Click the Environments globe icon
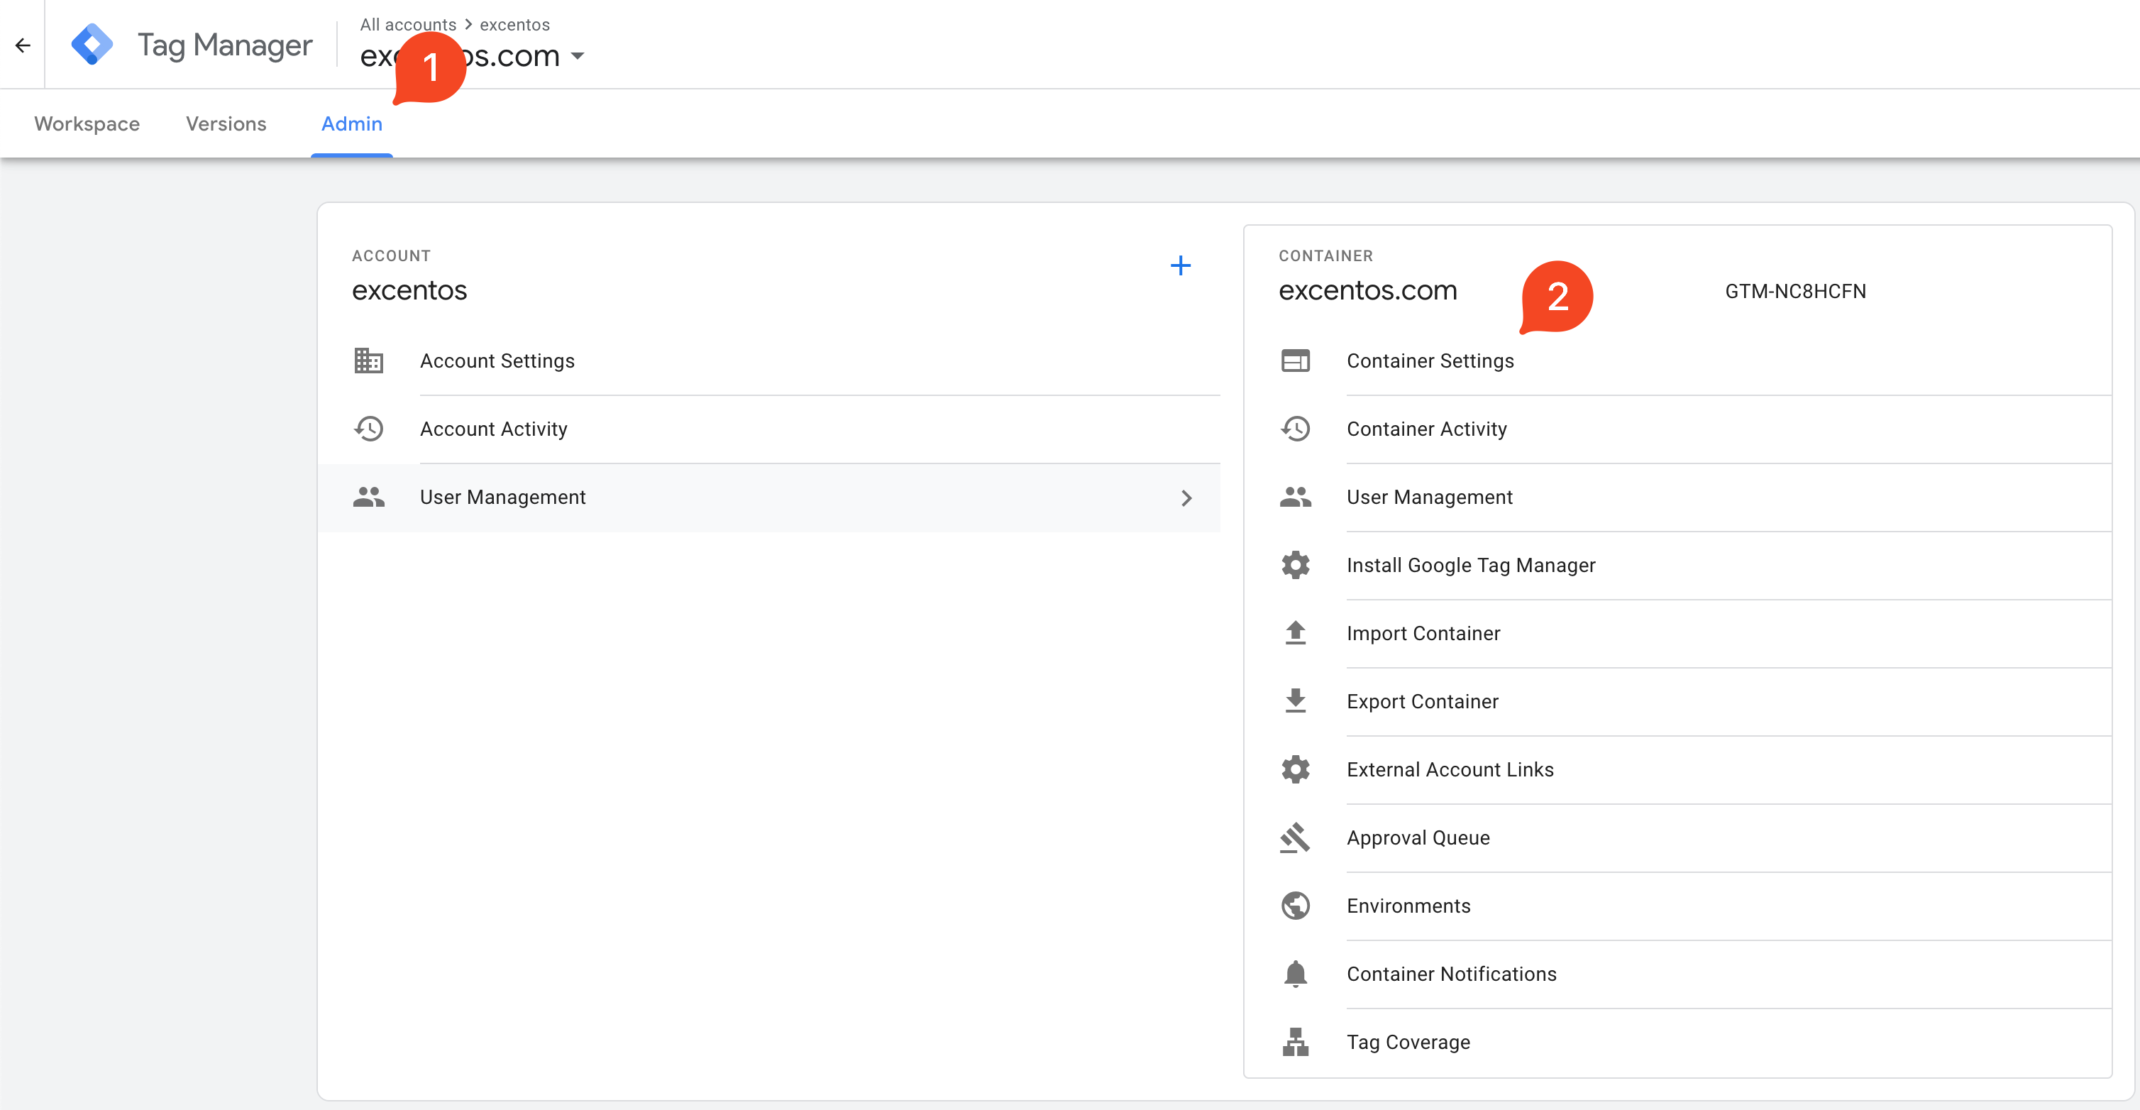Image resolution: width=2140 pixels, height=1110 pixels. point(1295,906)
